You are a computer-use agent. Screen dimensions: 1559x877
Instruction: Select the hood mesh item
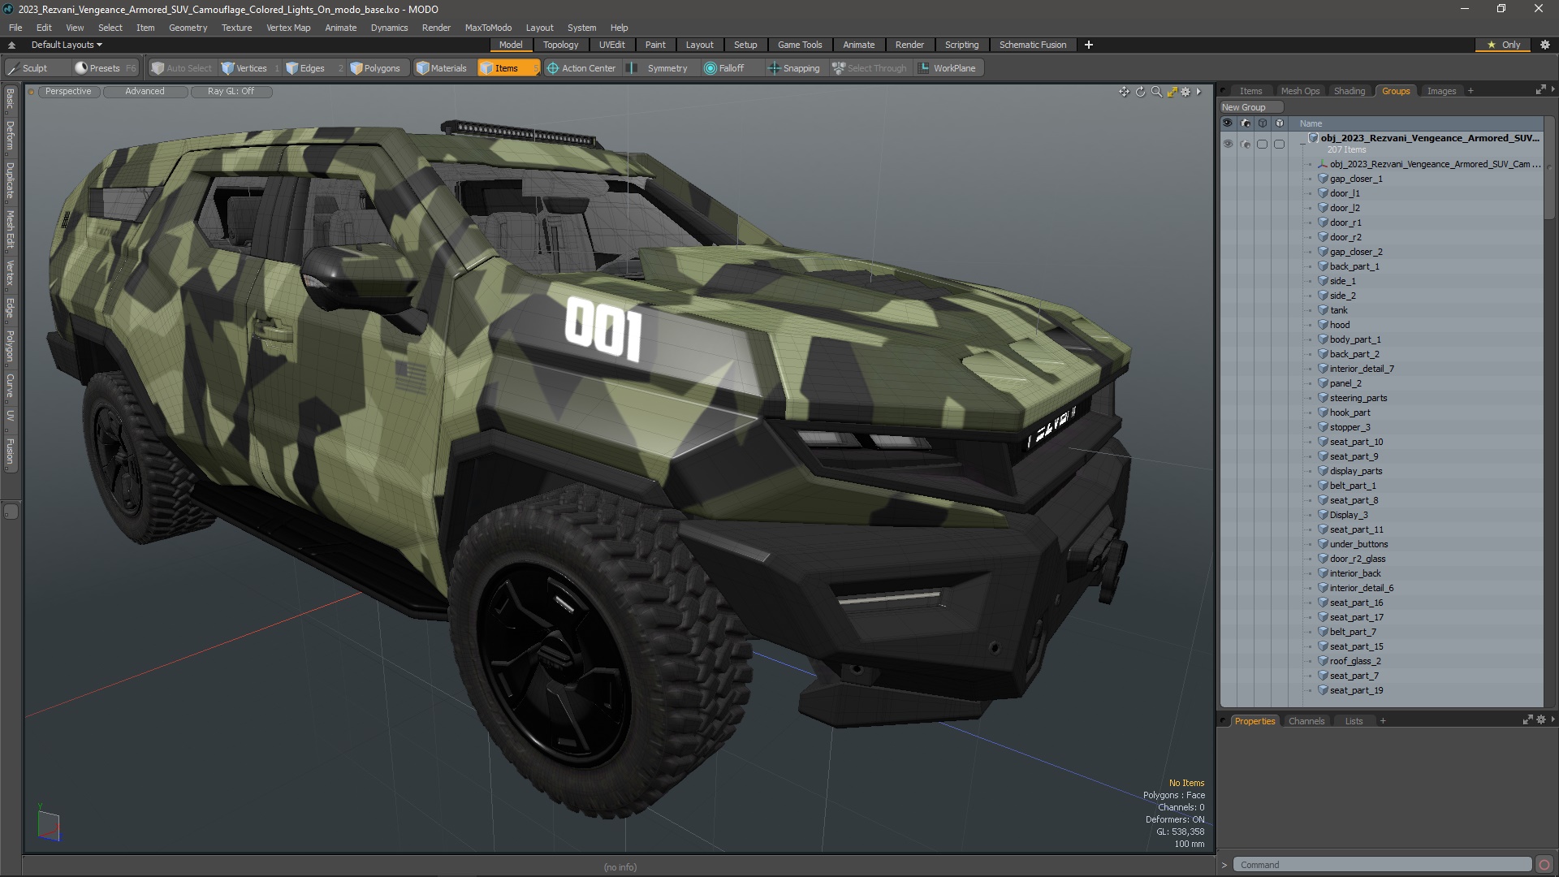coord(1339,325)
